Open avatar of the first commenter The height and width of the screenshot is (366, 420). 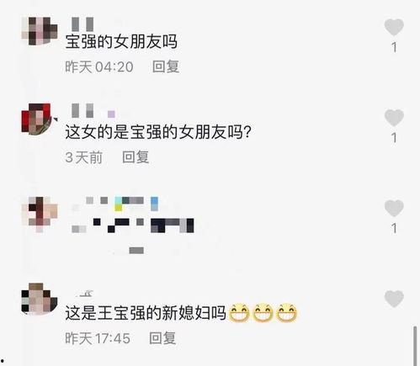click(x=40, y=31)
